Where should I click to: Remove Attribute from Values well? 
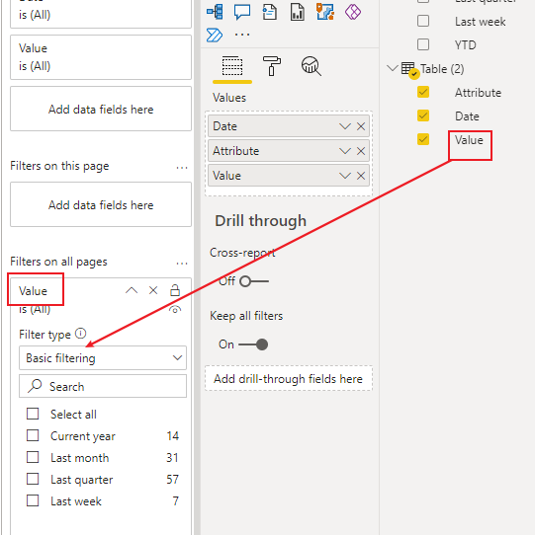(361, 151)
